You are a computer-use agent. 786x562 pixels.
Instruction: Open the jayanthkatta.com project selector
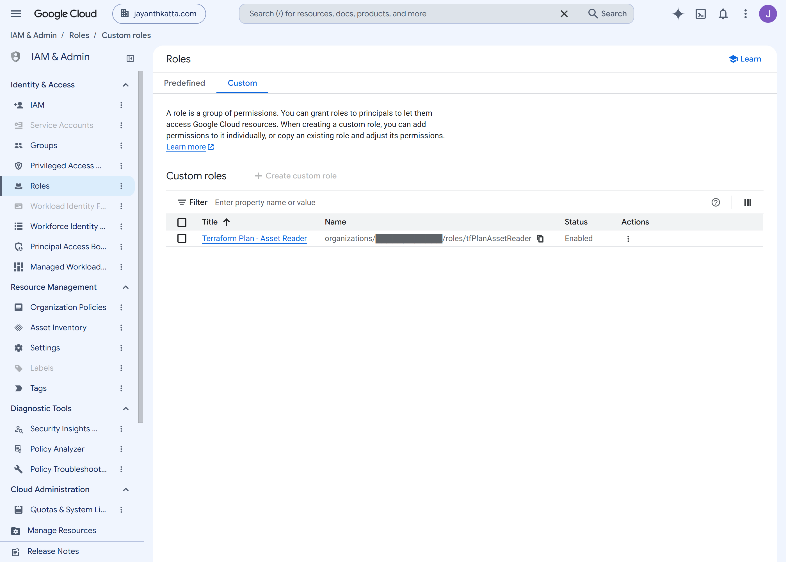click(159, 14)
